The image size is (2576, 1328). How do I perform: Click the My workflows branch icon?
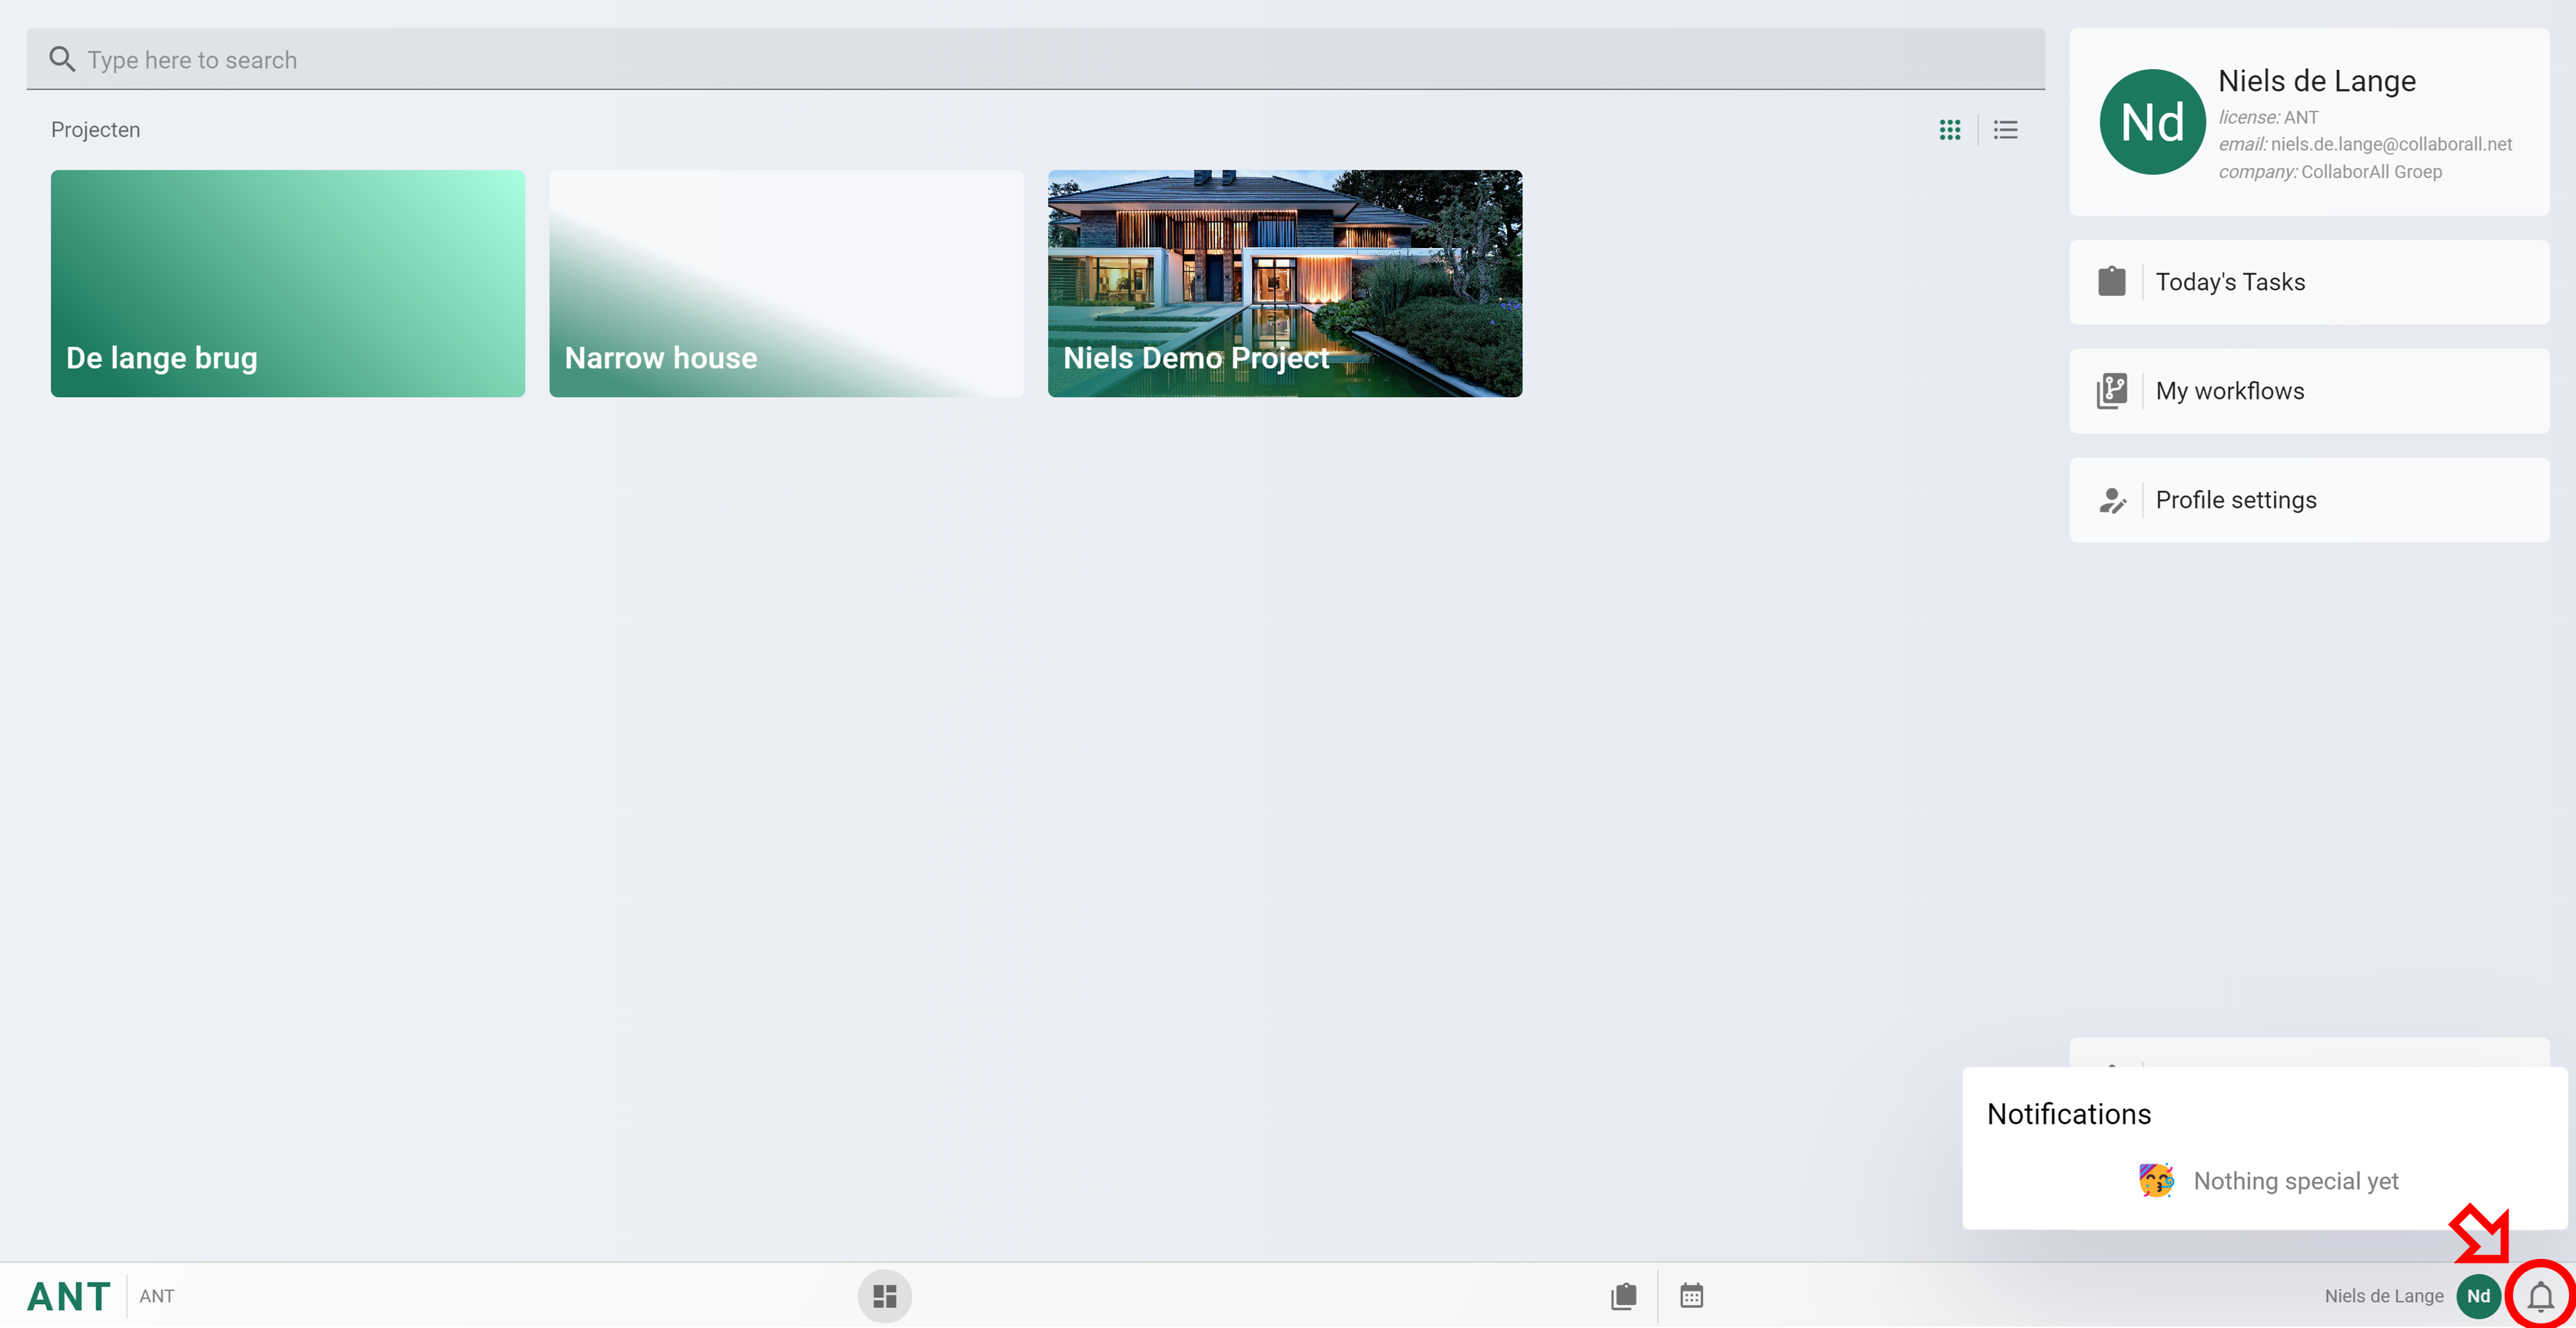point(2111,391)
